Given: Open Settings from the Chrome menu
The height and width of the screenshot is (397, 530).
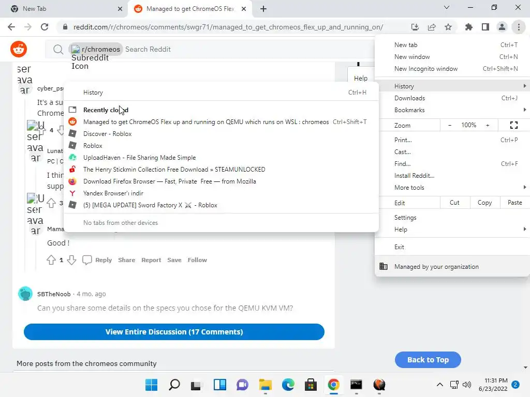Looking at the screenshot, I should (x=452, y=218).
